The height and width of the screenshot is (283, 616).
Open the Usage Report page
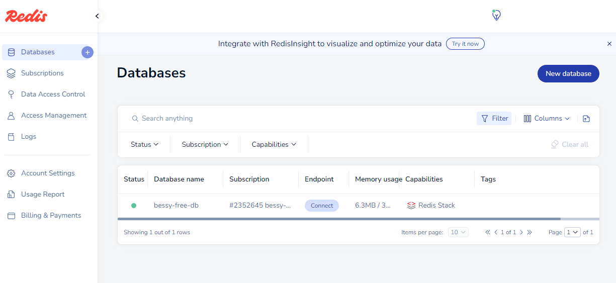coord(43,194)
